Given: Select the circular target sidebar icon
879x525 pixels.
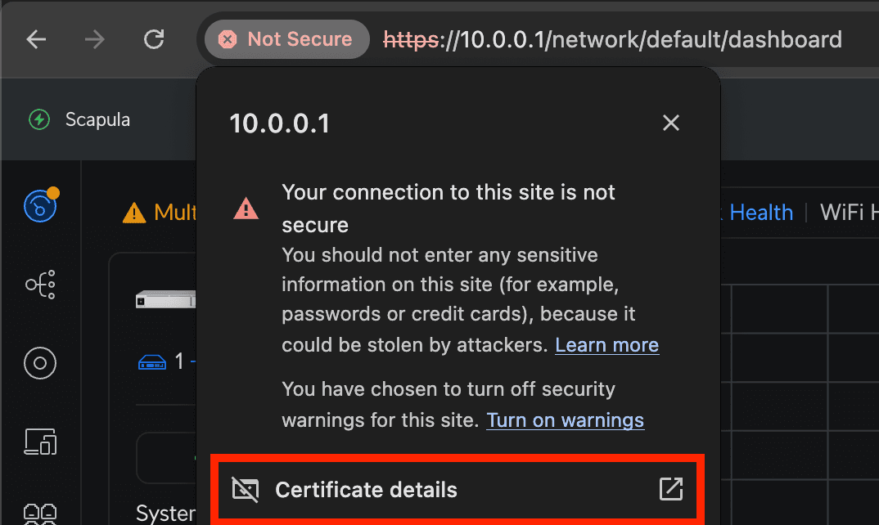Looking at the screenshot, I should coord(40,363).
